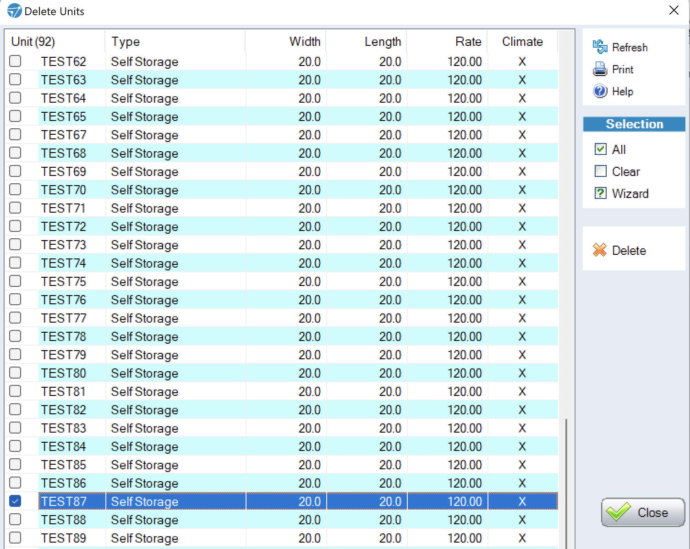Click the 120.00 rate in TEST62 row
The image size is (690, 549).
click(x=465, y=61)
